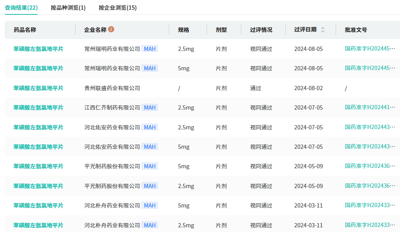Select company name in 河北朴舟 5mg row
The height and width of the screenshot is (232, 400).
pos(112,206)
